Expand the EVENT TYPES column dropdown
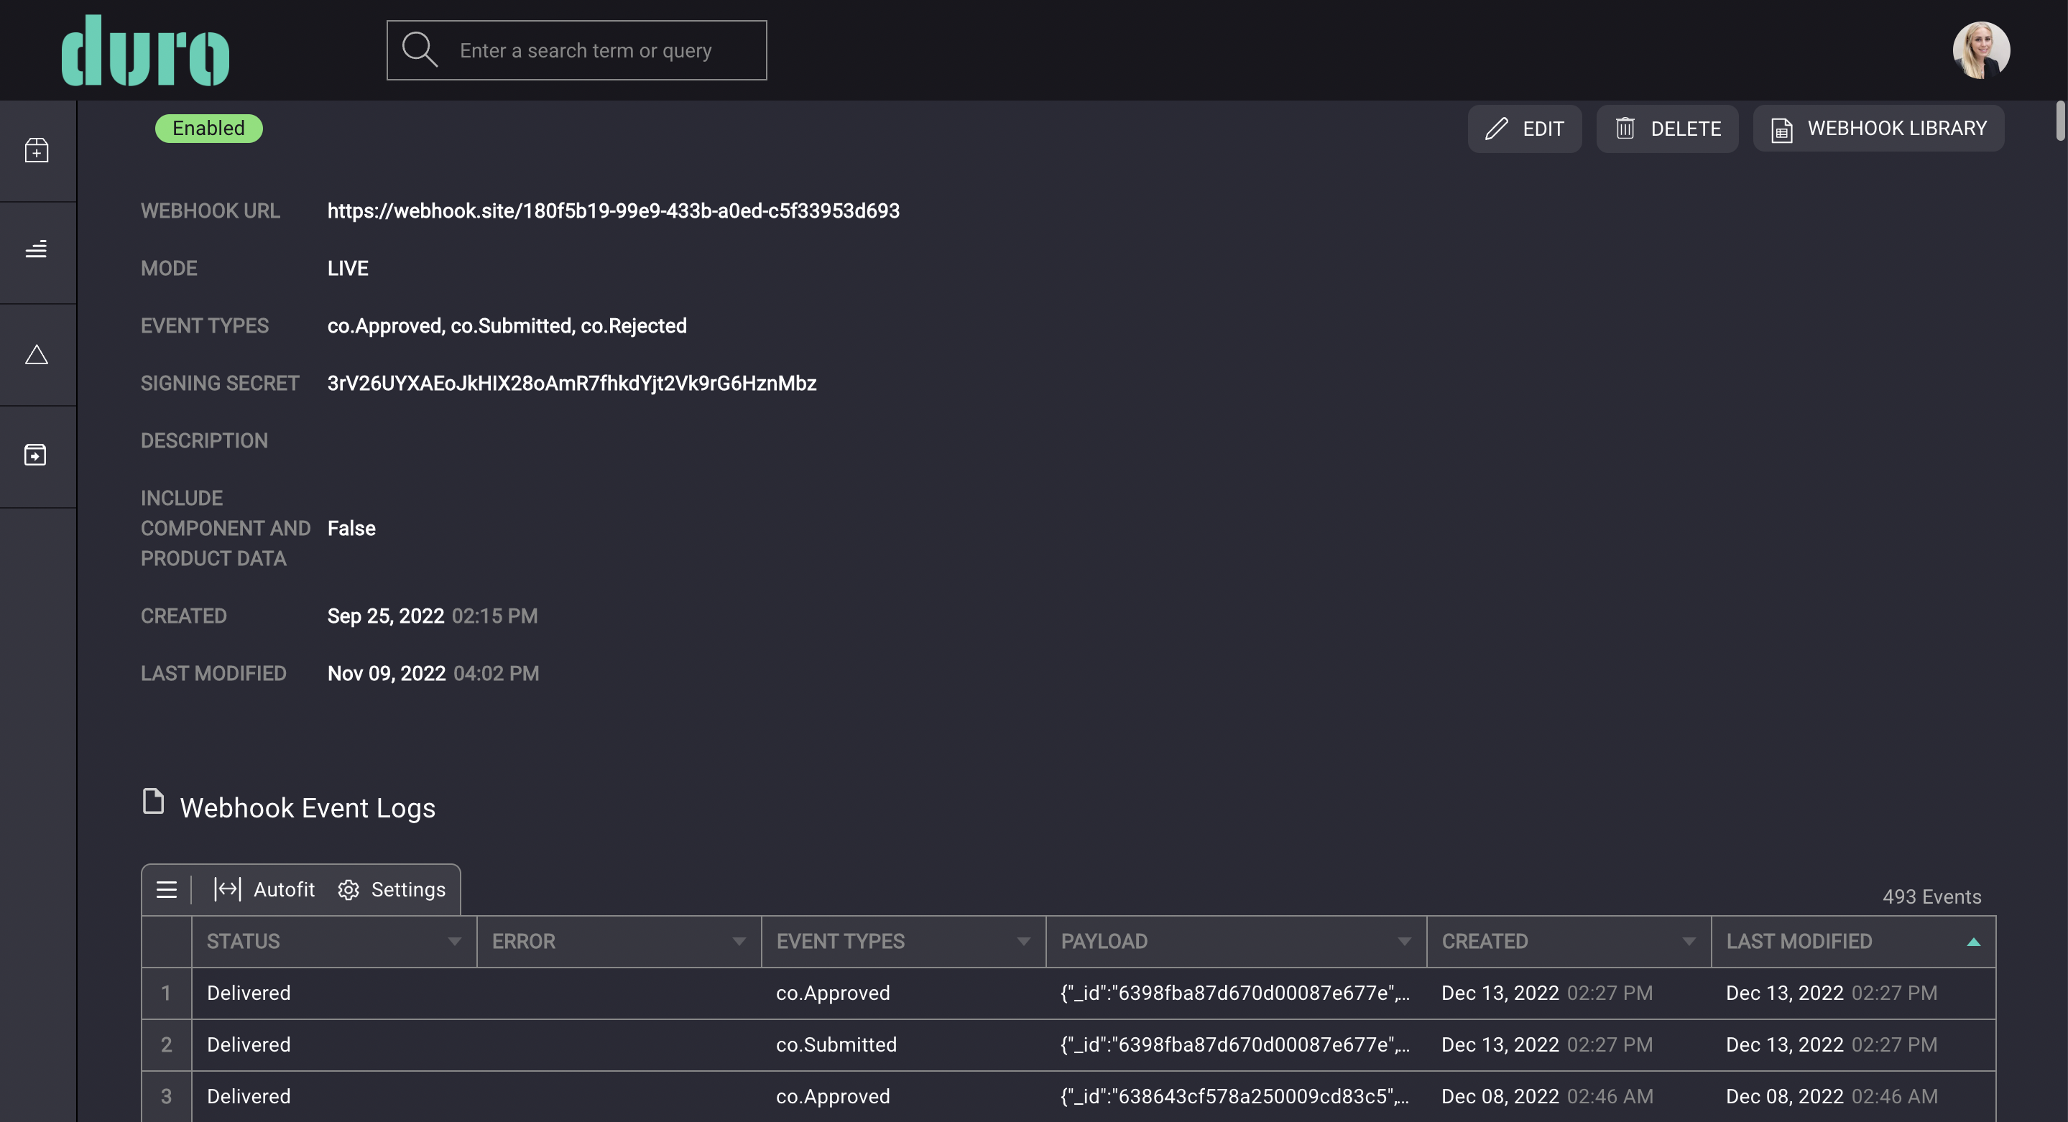 [x=1023, y=942]
